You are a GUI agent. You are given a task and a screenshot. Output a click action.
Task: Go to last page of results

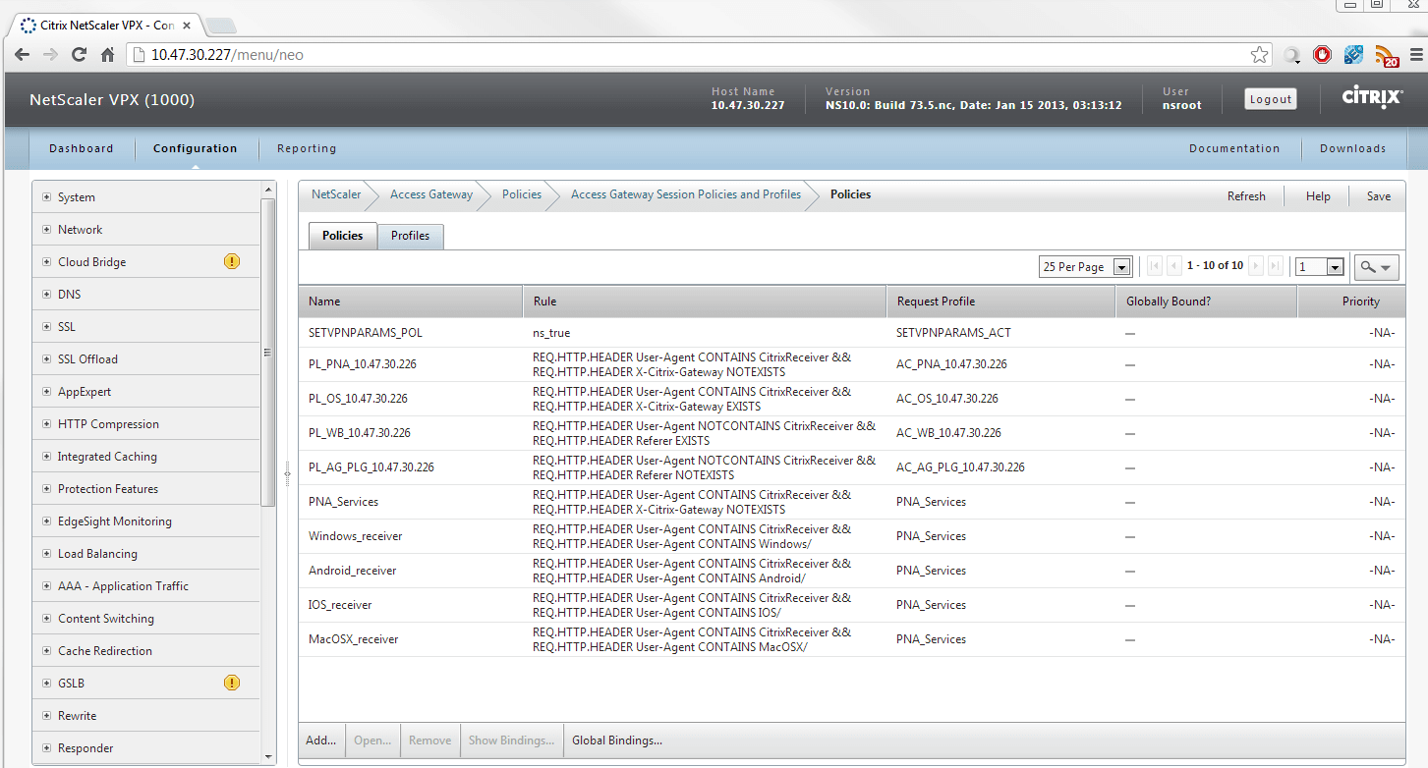[1275, 266]
